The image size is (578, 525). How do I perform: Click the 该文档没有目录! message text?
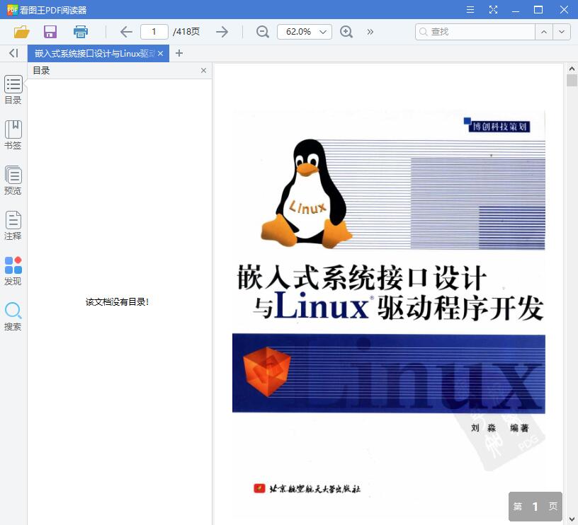coord(117,302)
